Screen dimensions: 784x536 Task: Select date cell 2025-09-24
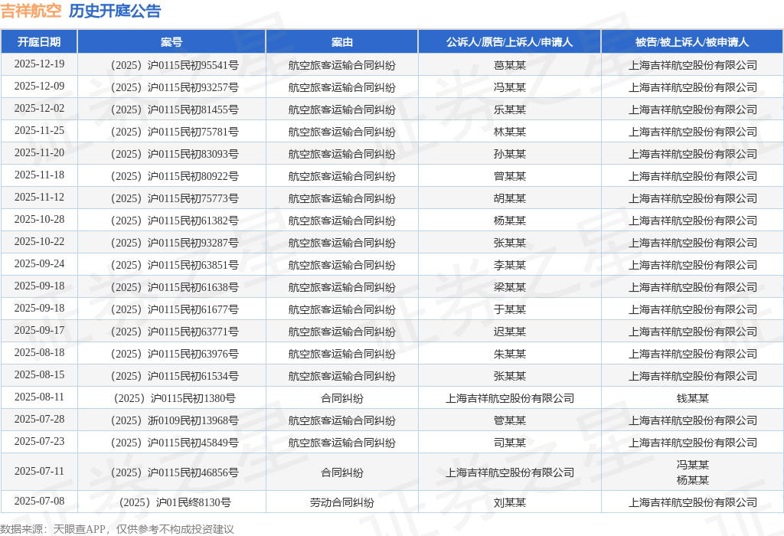(39, 263)
